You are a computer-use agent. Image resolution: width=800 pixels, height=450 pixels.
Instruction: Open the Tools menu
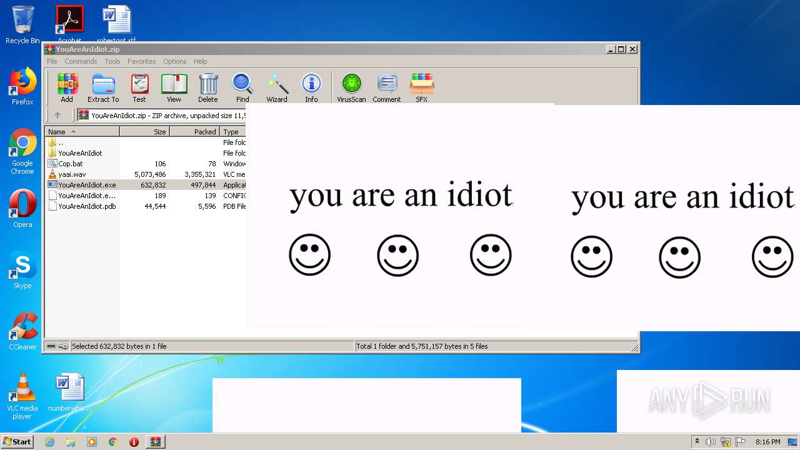[112, 61]
